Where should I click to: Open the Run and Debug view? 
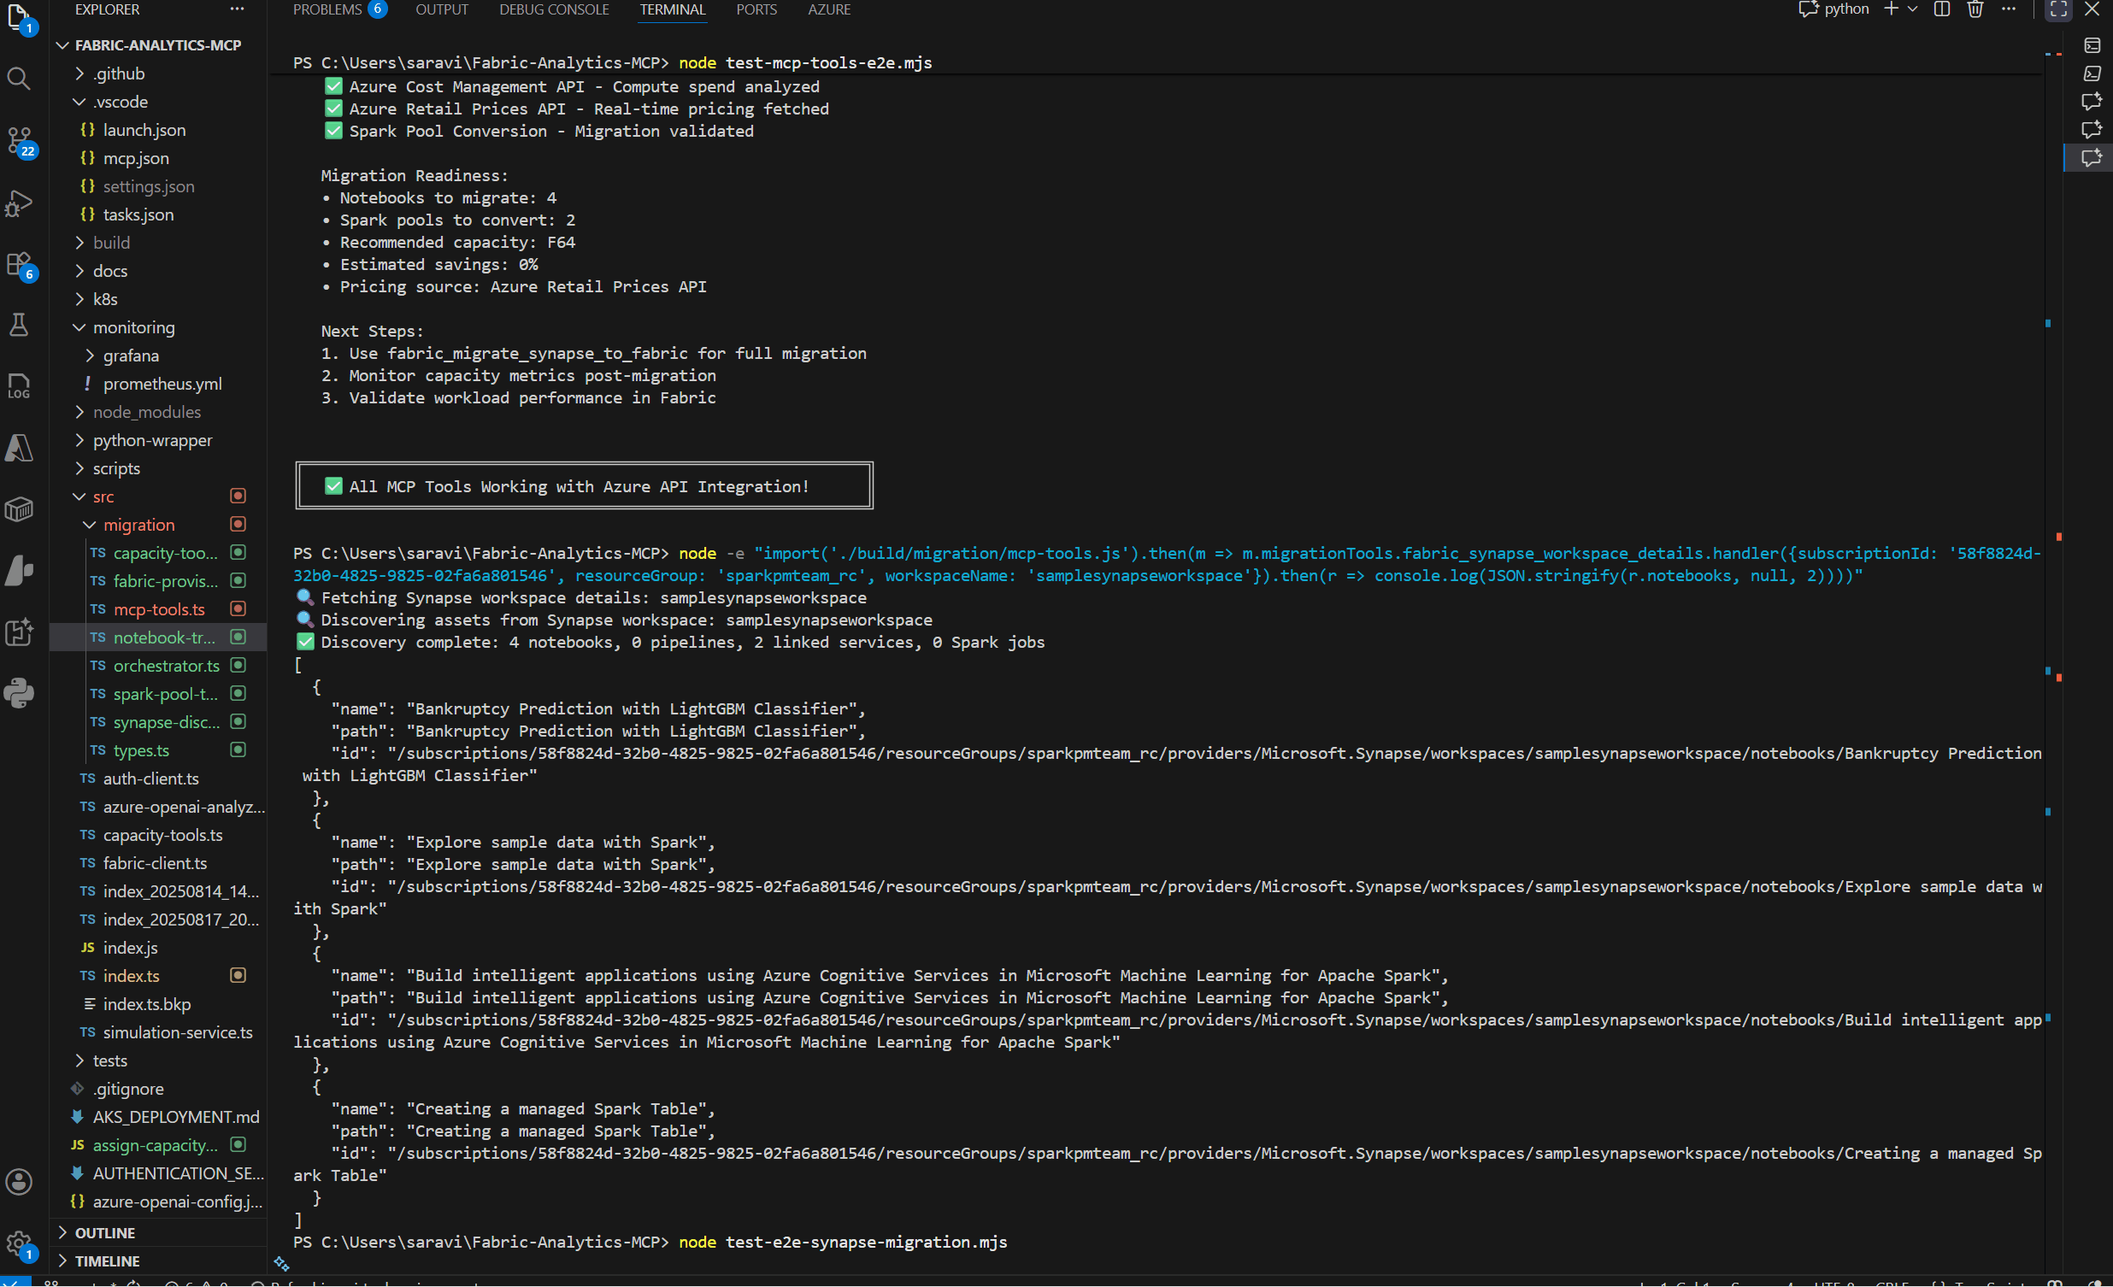pyautogui.click(x=19, y=204)
